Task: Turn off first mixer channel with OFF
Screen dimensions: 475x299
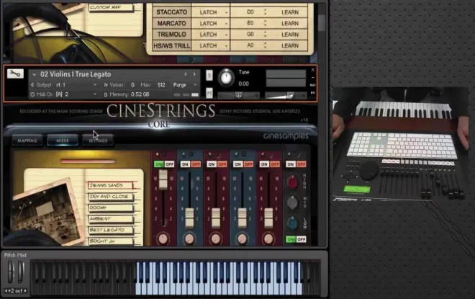Action: (x=169, y=164)
